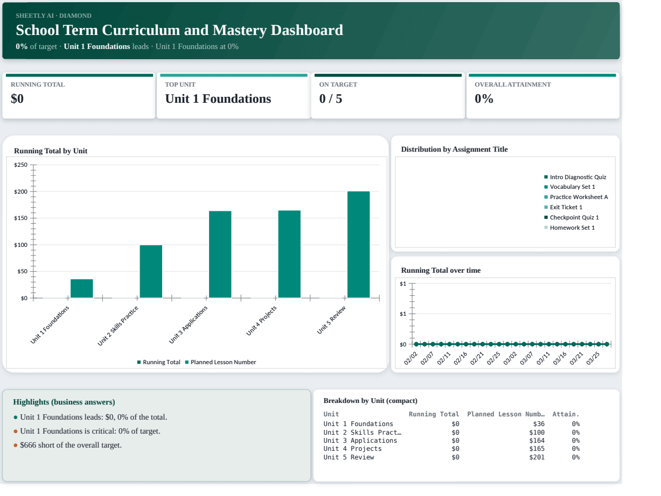Click the Intro Diagnostic Quiz legend swatch
The image size is (661, 496).
pos(546,177)
